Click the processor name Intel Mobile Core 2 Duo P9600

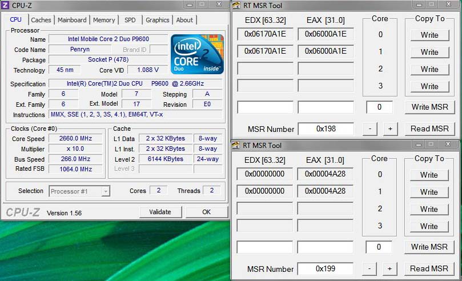tap(108, 39)
